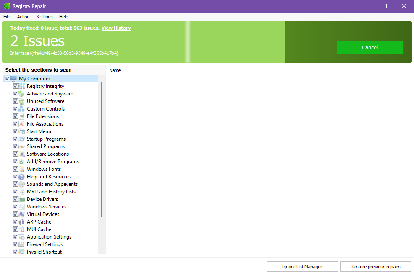This screenshot has width=414, height=275.
Task: Click the Windows Fonts icon
Action: click(x=22, y=169)
